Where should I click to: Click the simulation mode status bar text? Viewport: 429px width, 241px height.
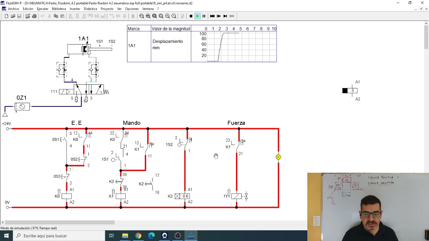click(29, 228)
